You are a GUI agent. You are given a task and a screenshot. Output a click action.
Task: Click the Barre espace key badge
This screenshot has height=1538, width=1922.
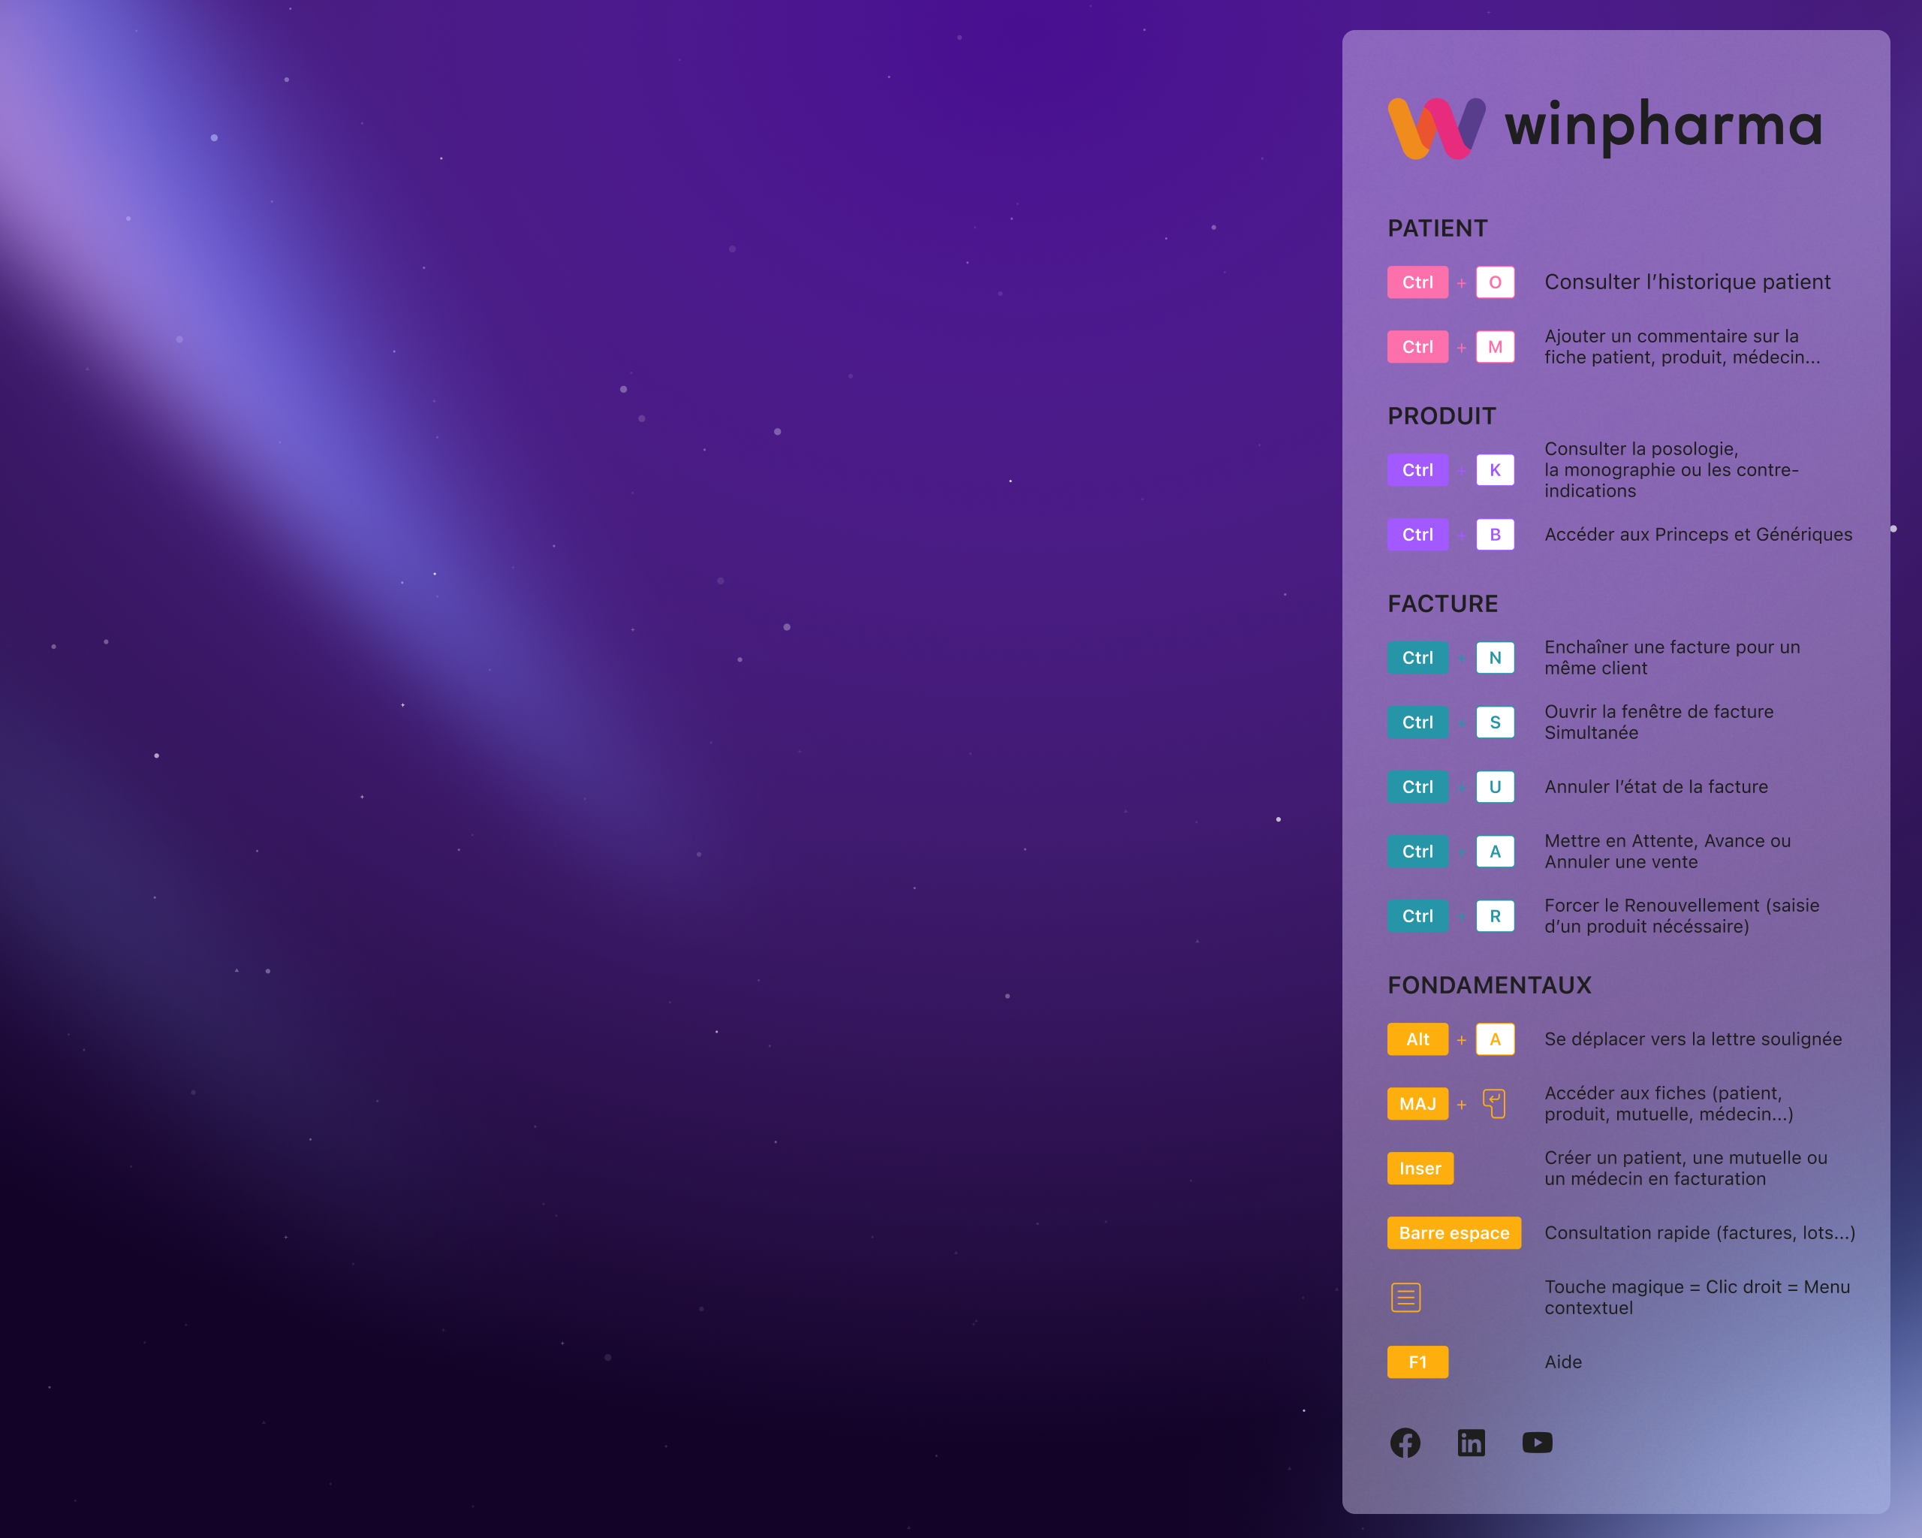tap(1453, 1233)
